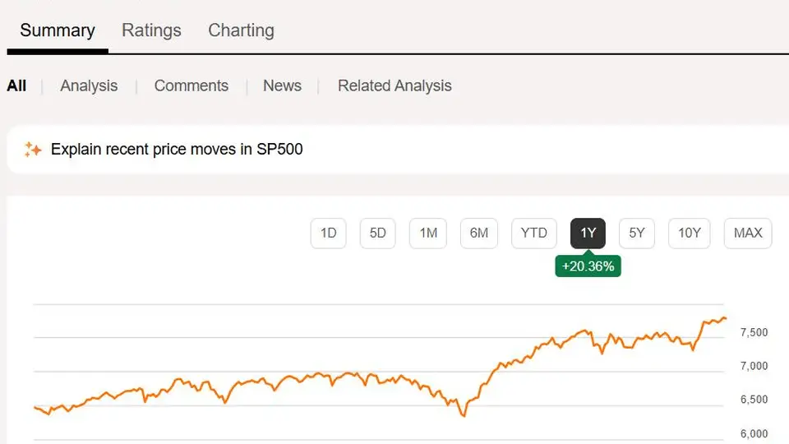789x444 pixels.
Task: Click the green +20.36% change badge
Action: [x=588, y=266]
